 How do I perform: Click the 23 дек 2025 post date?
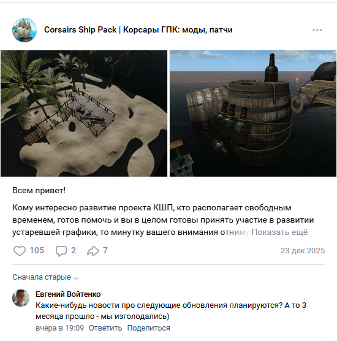coord(303,251)
